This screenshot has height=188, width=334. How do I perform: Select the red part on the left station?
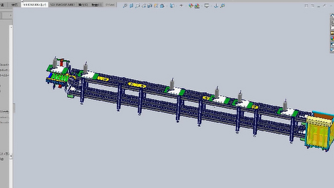62,63
